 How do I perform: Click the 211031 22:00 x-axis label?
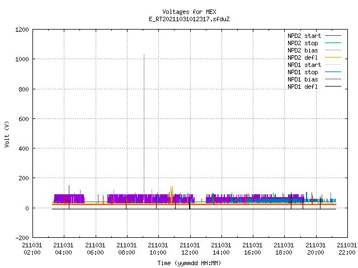click(x=347, y=249)
